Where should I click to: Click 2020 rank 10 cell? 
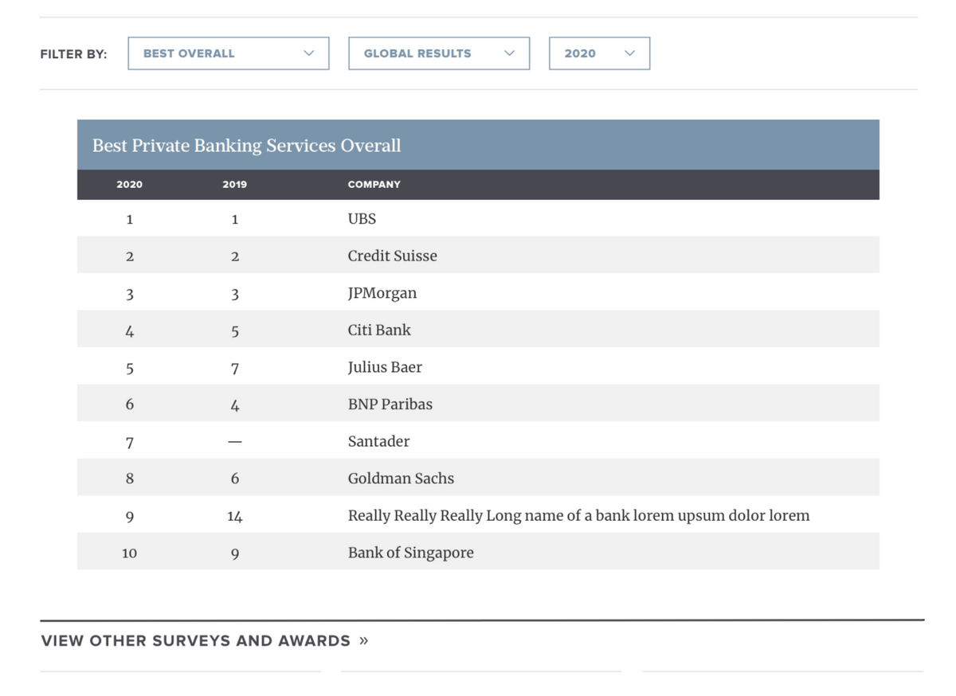(129, 553)
